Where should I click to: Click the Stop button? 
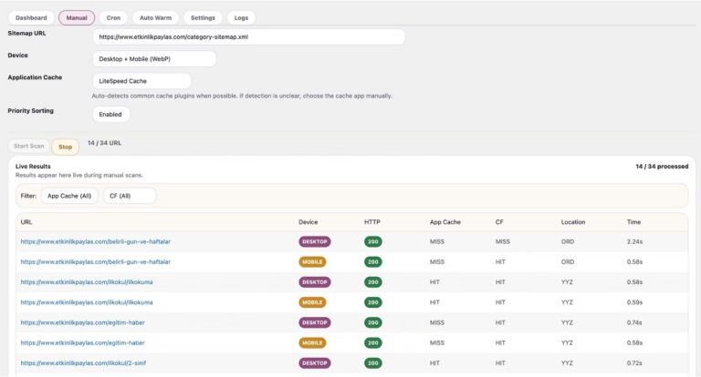pyautogui.click(x=66, y=147)
